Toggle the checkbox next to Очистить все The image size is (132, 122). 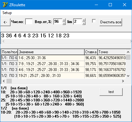coord(94,21)
